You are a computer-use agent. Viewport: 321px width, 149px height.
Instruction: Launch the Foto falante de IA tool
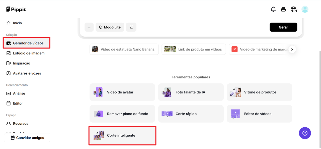(x=191, y=92)
